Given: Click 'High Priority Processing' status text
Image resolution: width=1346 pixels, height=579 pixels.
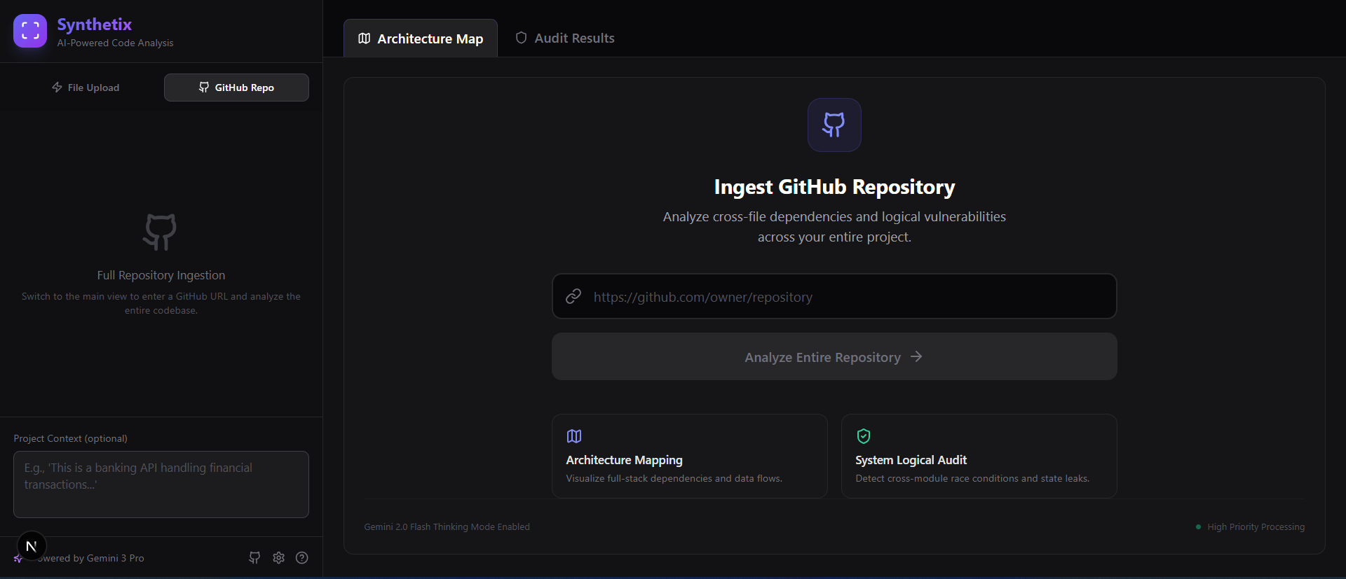Looking at the screenshot, I should pos(1256,526).
